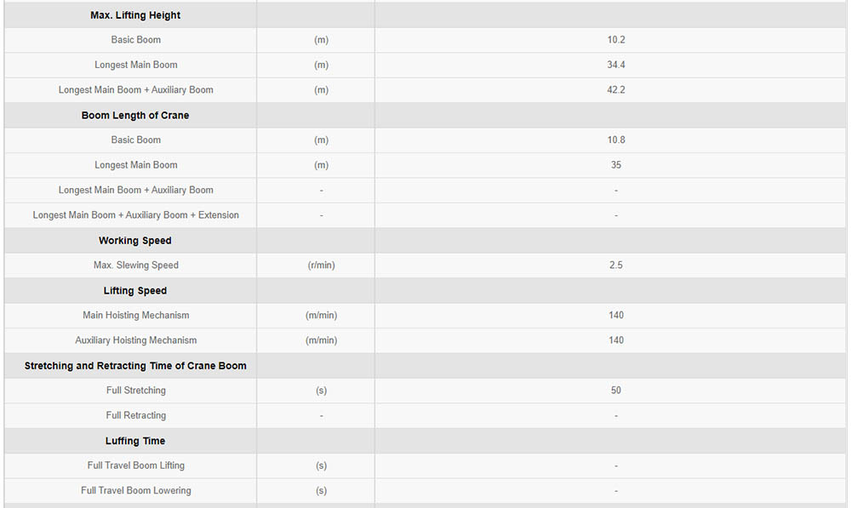Select the 42.2 auxiliary boom height value
851x508 pixels.
point(616,89)
